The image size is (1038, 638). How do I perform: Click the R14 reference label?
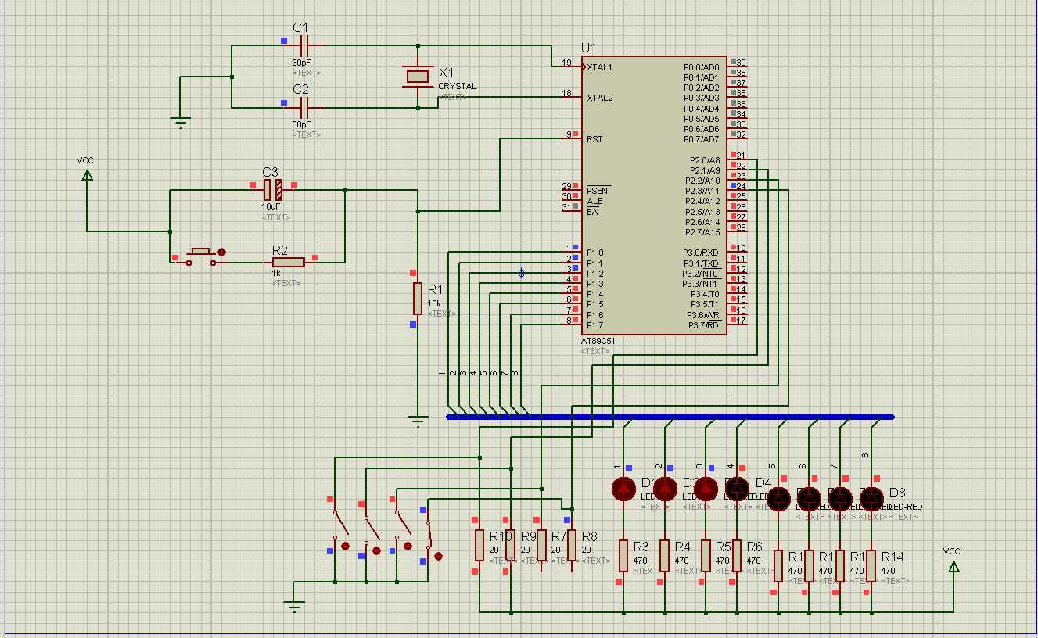coord(893,557)
